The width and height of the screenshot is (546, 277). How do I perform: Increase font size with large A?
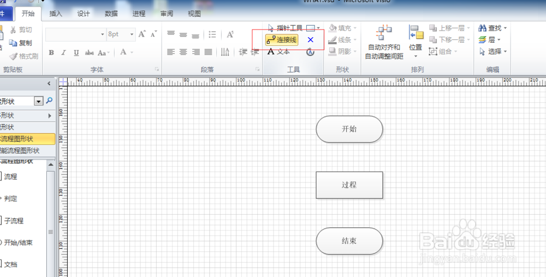click(x=142, y=34)
